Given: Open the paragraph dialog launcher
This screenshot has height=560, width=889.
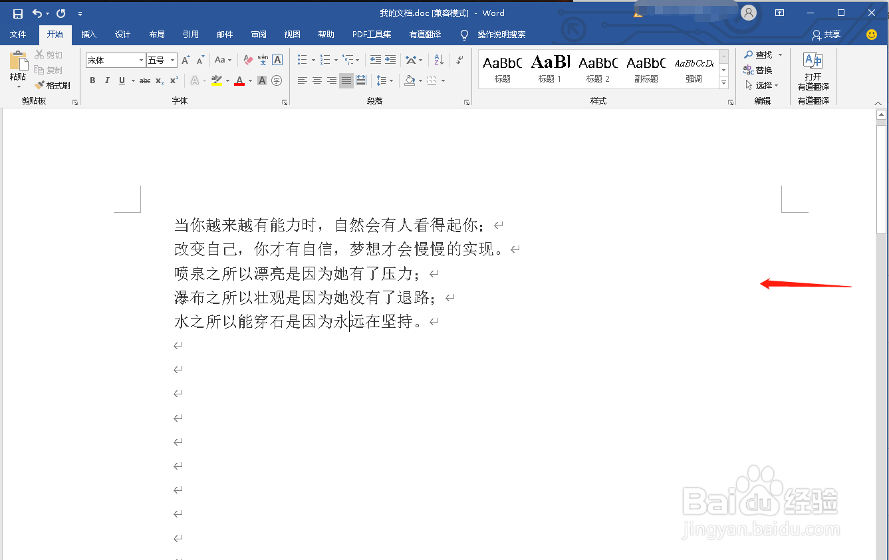Looking at the screenshot, I should (467, 102).
